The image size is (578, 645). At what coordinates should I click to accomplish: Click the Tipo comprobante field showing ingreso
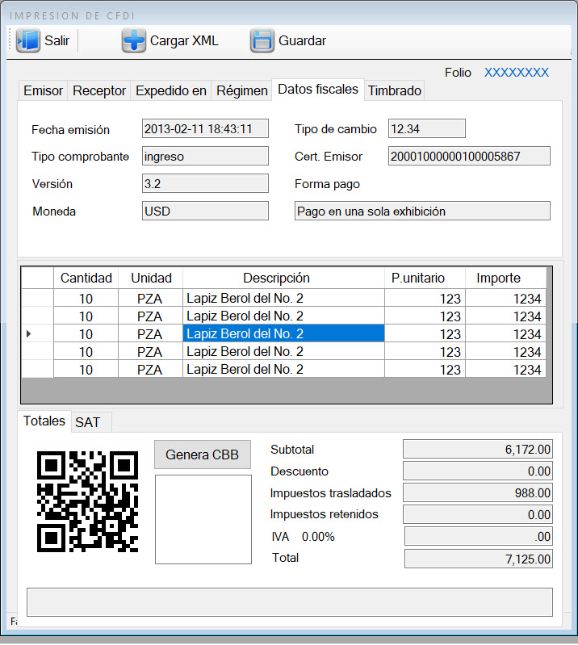[205, 157]
